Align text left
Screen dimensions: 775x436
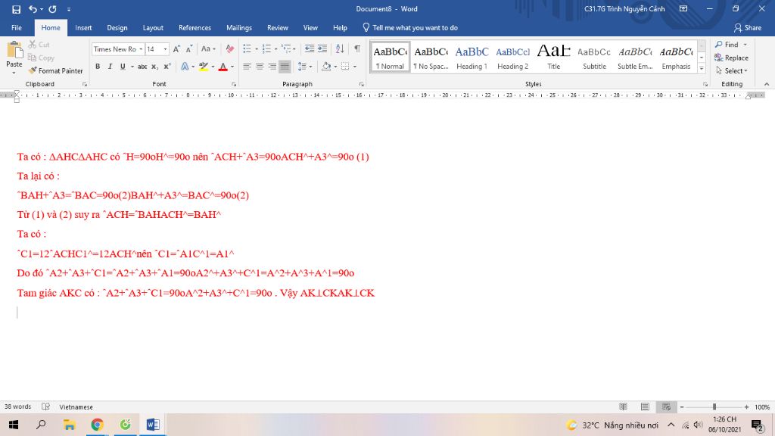(247, 67)
